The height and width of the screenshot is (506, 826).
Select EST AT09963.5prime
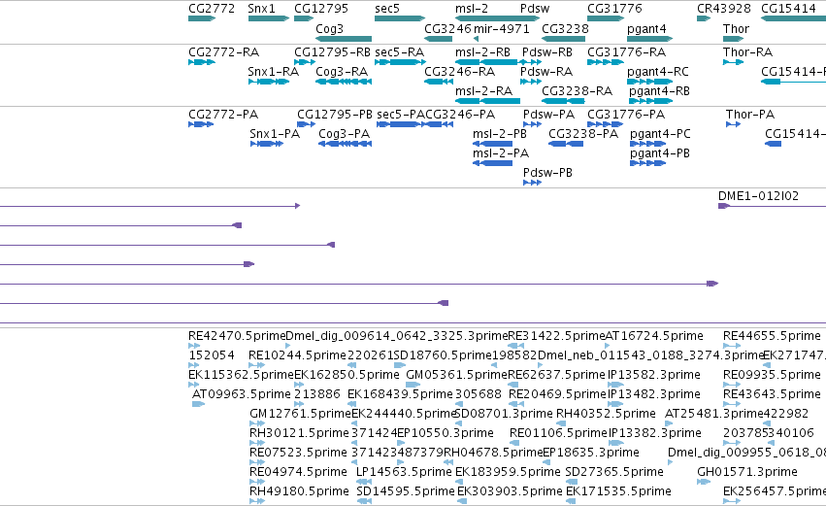click(x=242, y=394)
